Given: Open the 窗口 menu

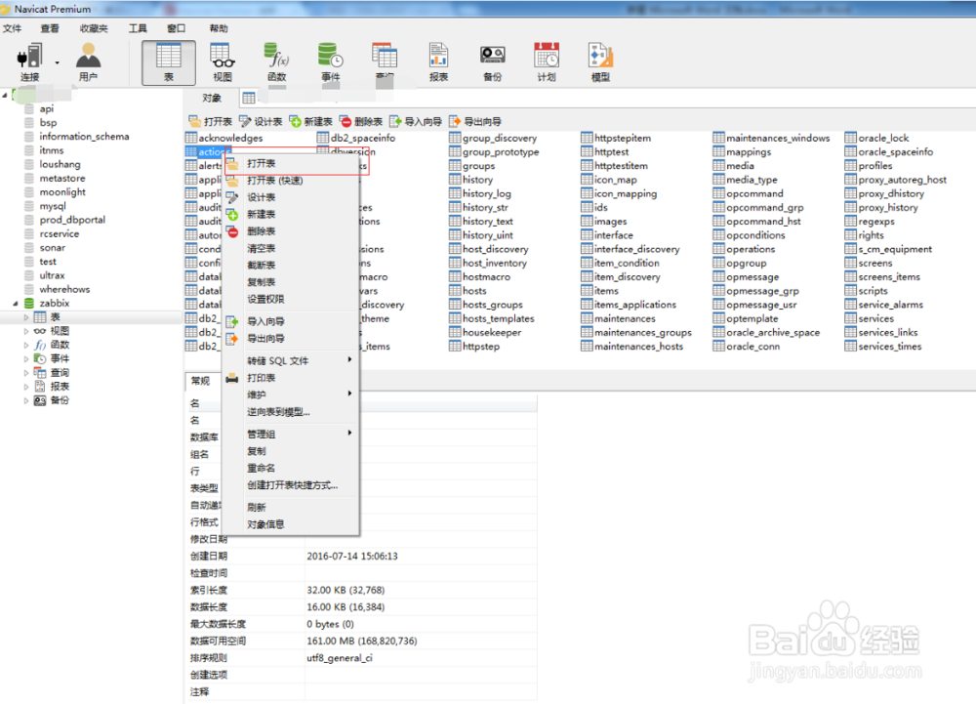Looking at the screenshot, I should 176,28.
